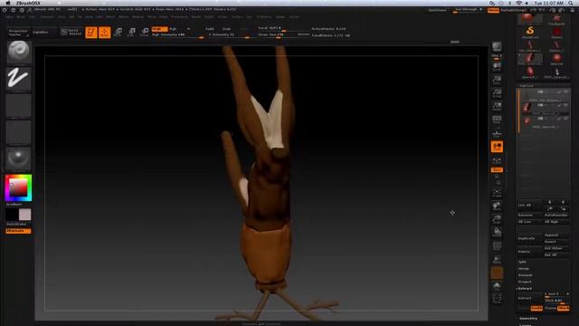The image size is (579, 326).
Task: Click the Rotate view icon in right shelf
Action: point(497,233)
